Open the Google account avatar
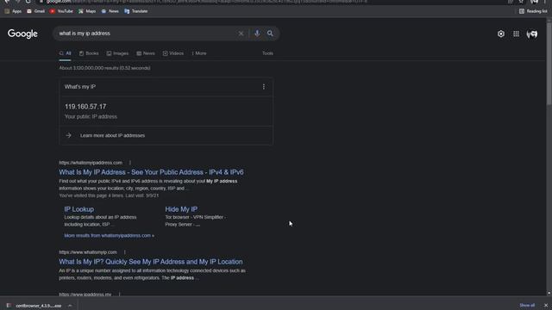The height and width of the screenshot is (310, 552). [532, 34]
